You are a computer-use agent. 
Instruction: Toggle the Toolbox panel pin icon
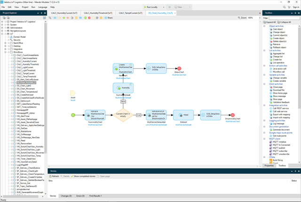[x=295, y=13]
